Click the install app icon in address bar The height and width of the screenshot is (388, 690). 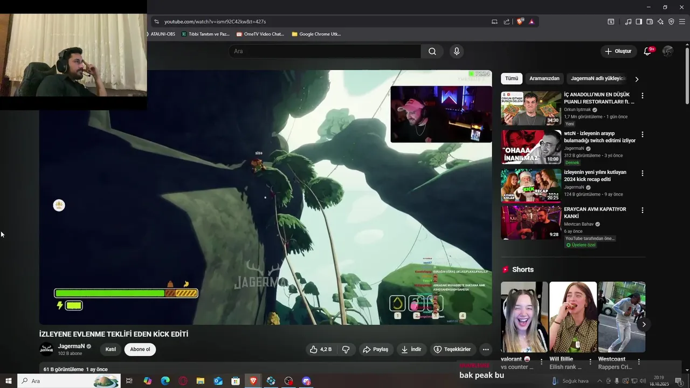tap(494, 22)
